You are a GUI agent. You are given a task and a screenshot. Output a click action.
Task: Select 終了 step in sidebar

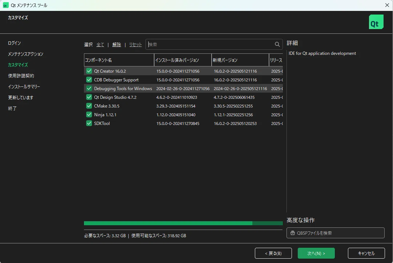pyautogui.click(x=12, y=109)
